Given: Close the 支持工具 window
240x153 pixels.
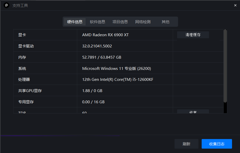Looking at the screenshot, I should click(235, 5).
